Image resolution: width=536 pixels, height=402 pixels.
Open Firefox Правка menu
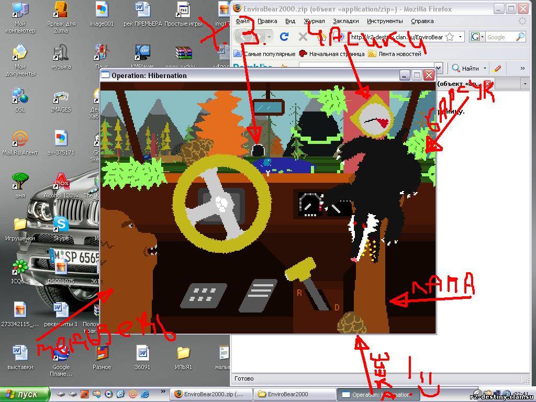click(267, 21)
